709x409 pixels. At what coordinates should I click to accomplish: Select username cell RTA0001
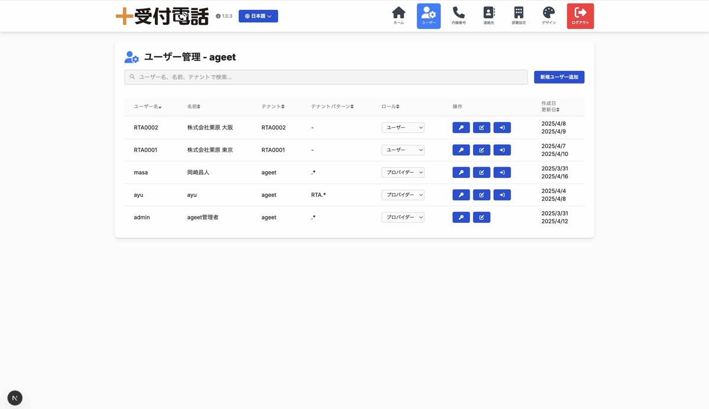click(x=146, y=150)
